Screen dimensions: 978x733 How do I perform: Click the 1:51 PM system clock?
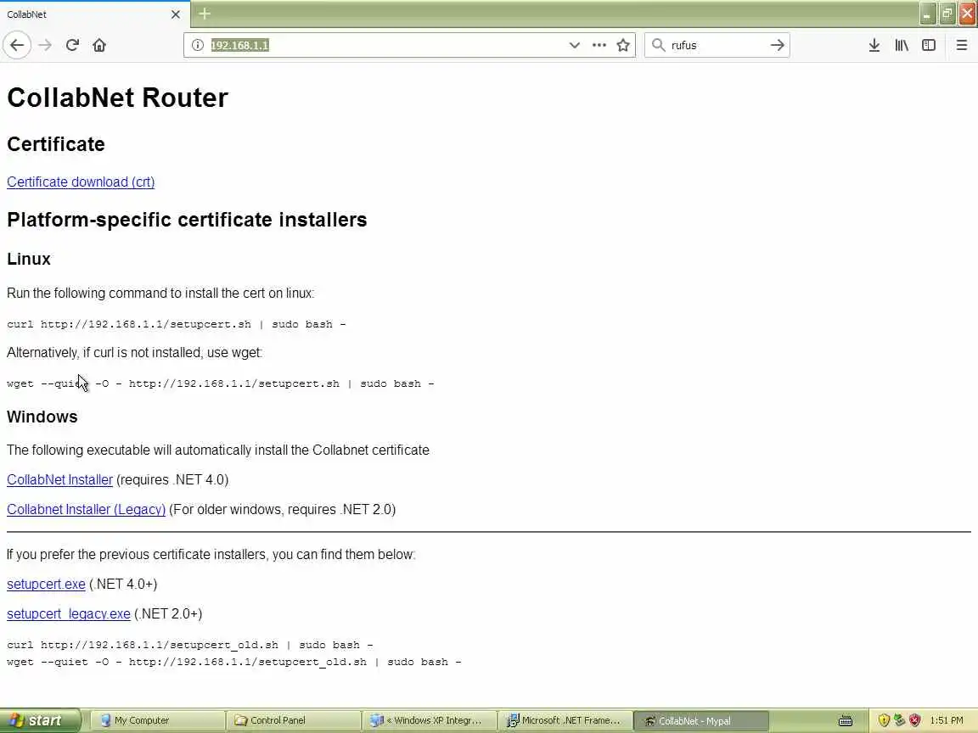coord(947,720)
